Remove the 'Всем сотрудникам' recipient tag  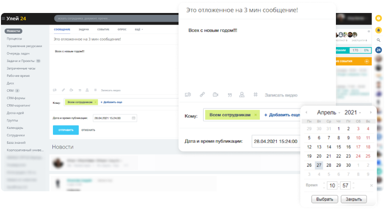[256, 115]
